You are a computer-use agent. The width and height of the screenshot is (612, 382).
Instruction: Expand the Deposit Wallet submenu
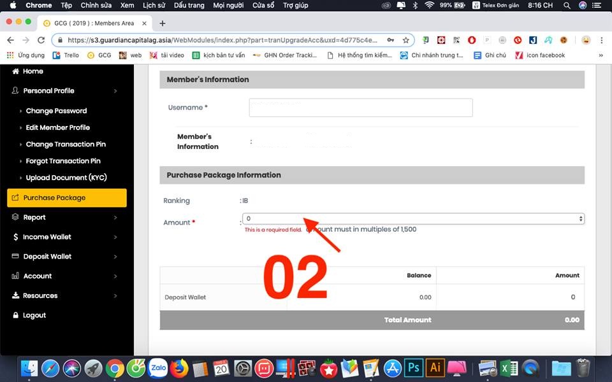point(64,257)
